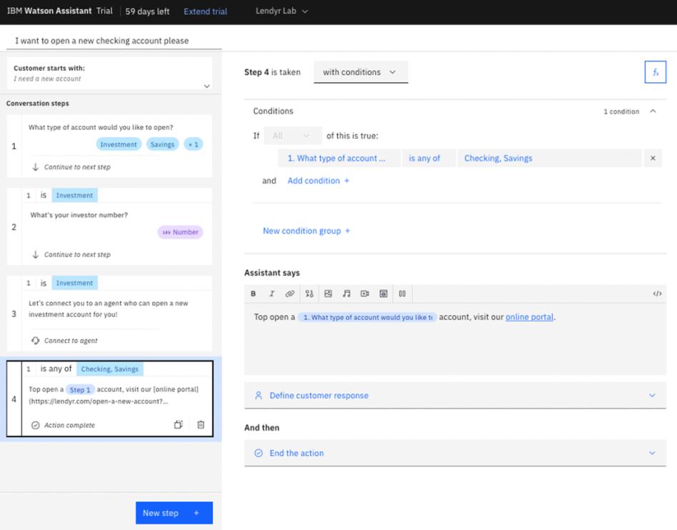Select step 2 'What's your investor number?'
677x530 pixels.
click(109, 226)
